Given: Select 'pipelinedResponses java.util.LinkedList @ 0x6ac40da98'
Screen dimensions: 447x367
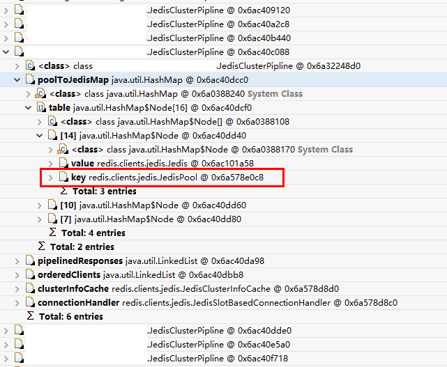Looking at the screenshot, I should point(151,261).
